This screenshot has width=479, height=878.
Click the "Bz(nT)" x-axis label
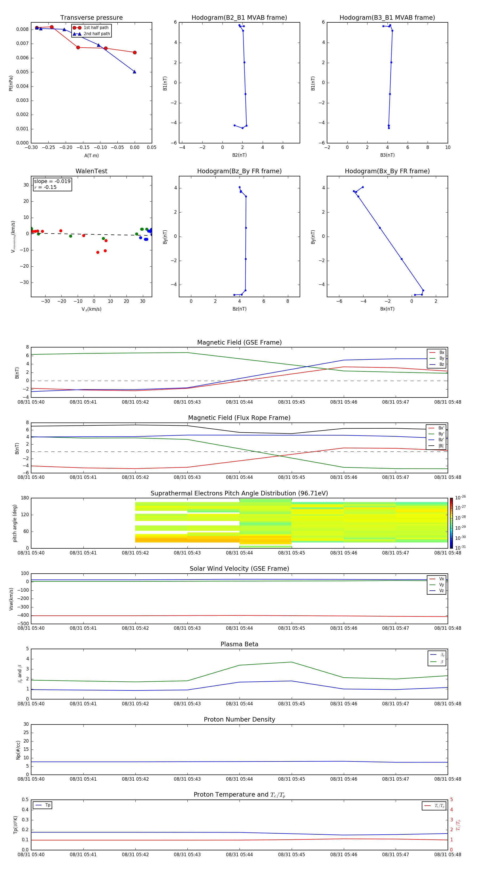(x=239, y=309)
